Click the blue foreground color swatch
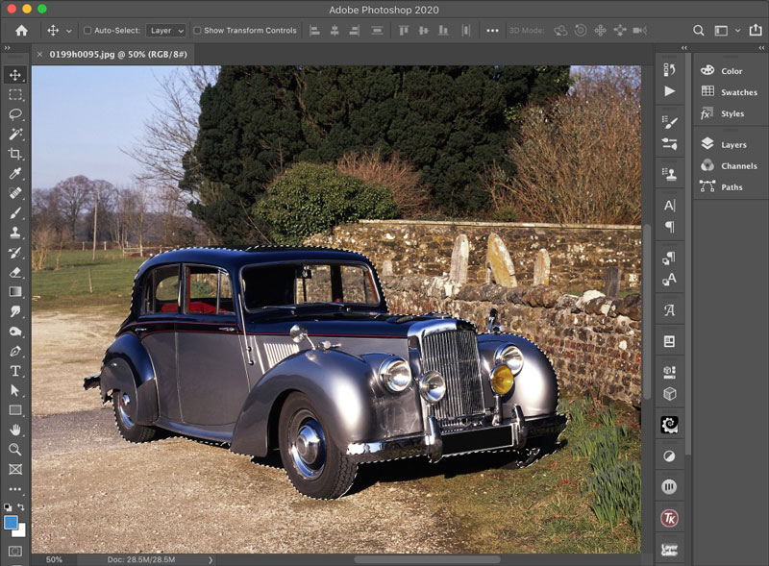Screen dimensions: 769x566 [11, 522]
